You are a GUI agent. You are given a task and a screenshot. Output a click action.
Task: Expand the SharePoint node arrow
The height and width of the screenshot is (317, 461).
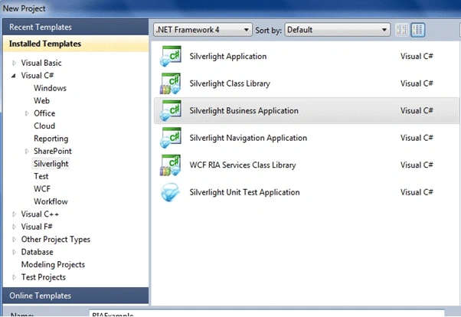tap(27, 151)
